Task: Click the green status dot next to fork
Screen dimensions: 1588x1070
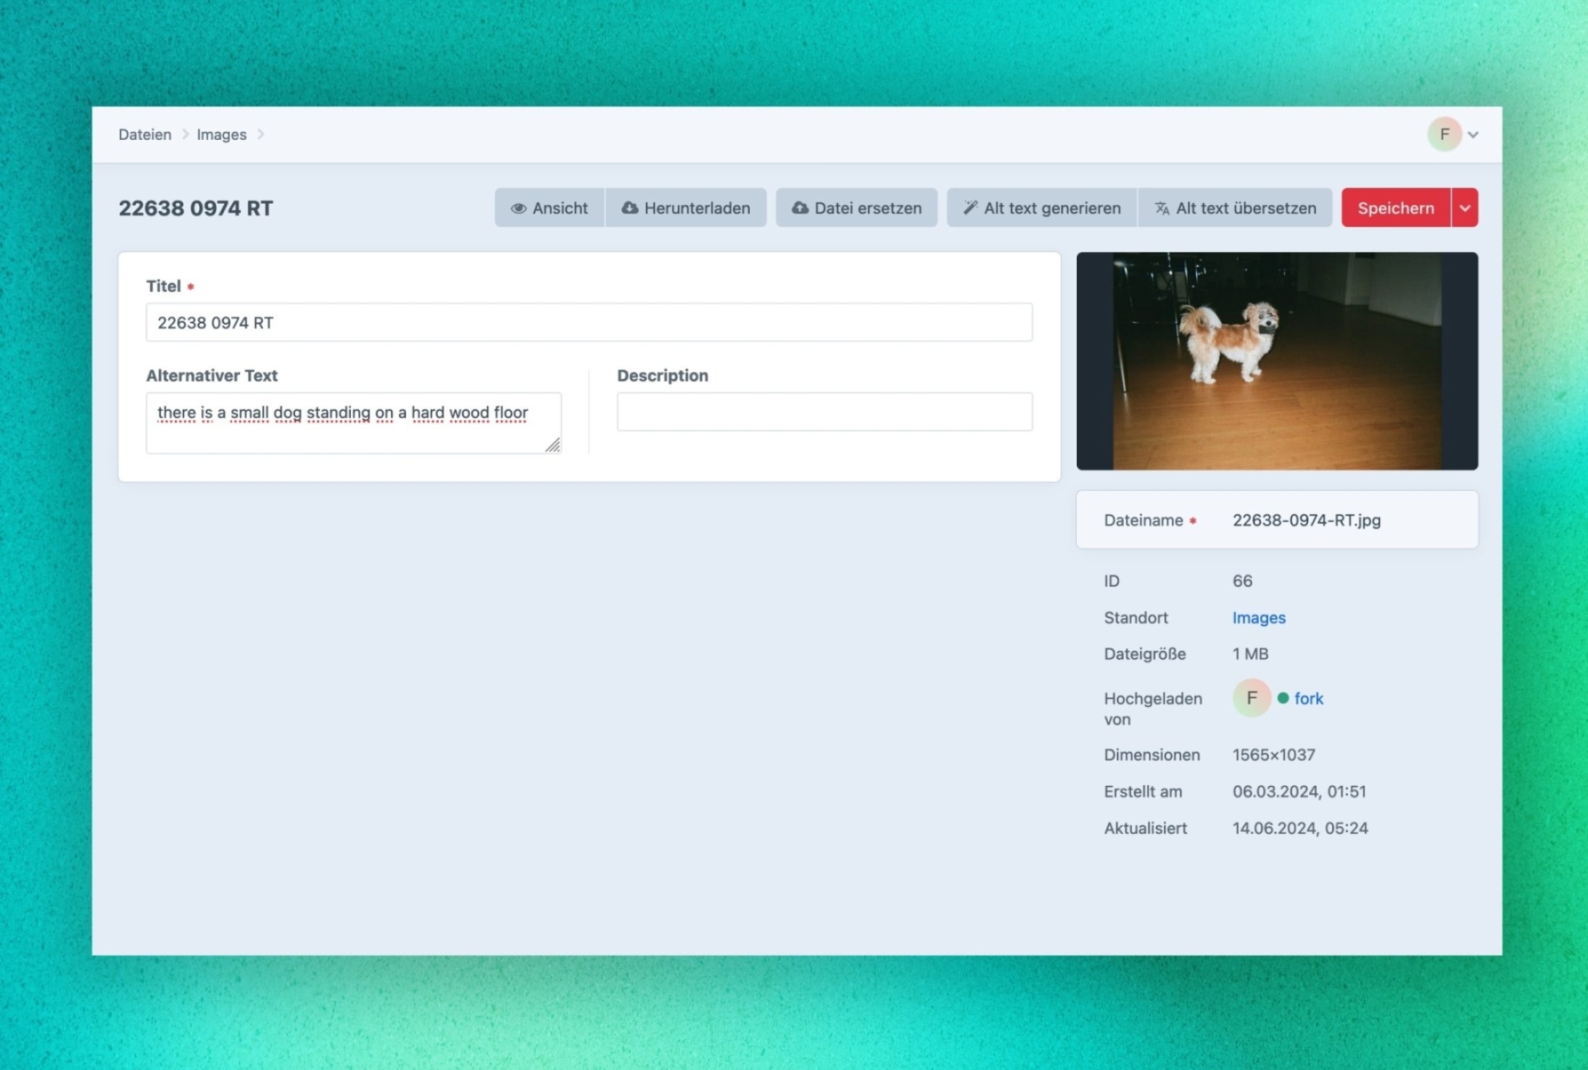Action: [x=1283, y=698]
